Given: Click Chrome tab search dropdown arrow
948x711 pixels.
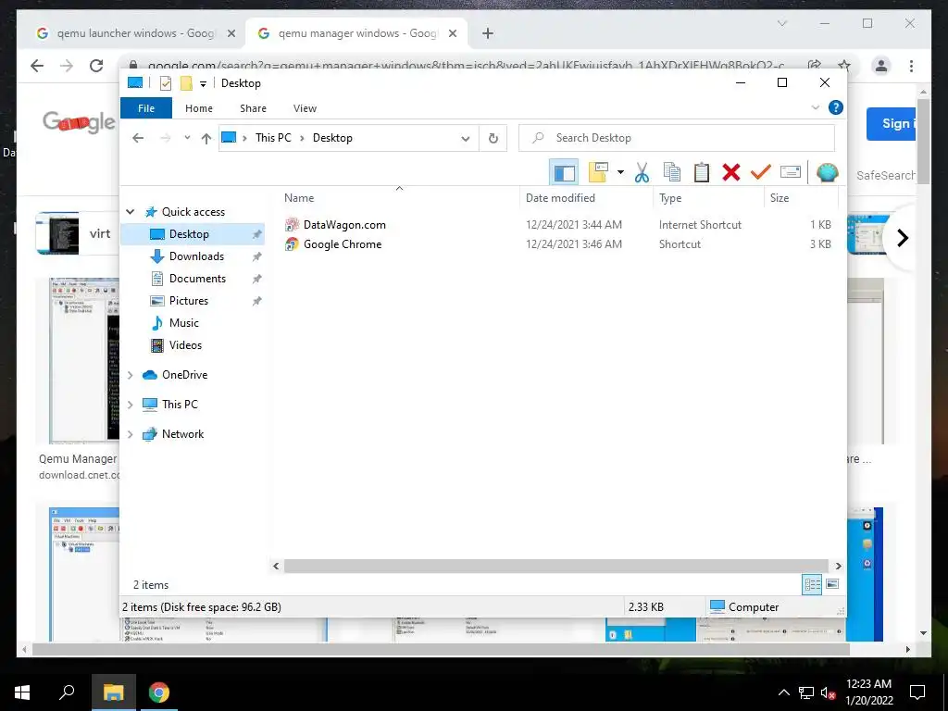Looking at the screenshot, I should tap(781, 23).
